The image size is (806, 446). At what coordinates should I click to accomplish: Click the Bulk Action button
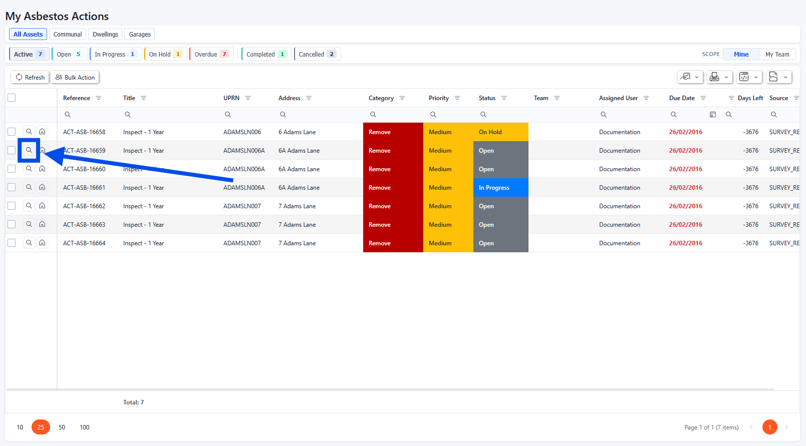click(75, 78)
